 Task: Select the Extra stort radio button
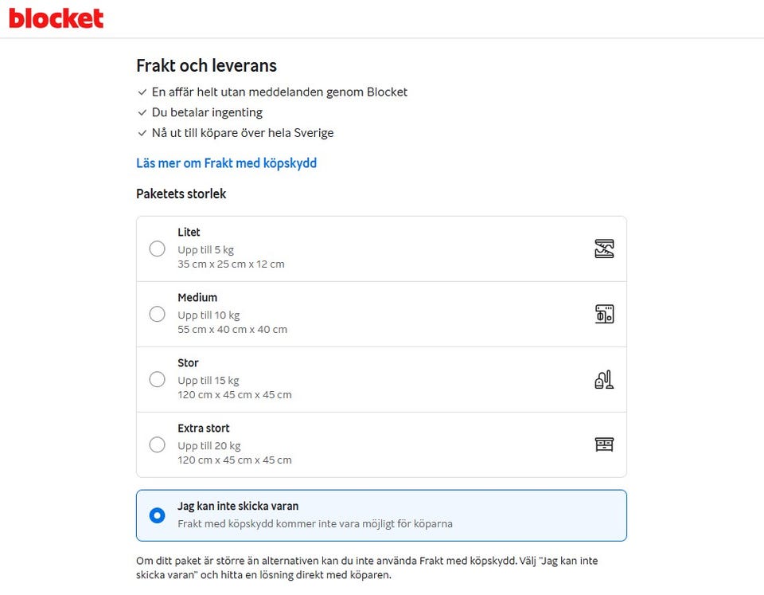click(x=157, y=444)
